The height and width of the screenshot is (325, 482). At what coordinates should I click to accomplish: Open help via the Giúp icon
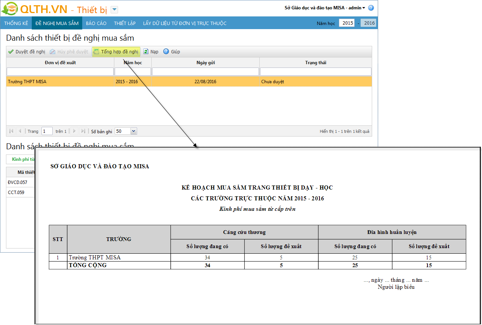pyautogui.click(x=166, y=52)
